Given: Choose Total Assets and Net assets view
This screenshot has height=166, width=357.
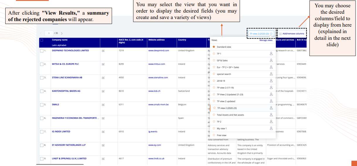Looking at the screenshot, I should coord(230,115).
